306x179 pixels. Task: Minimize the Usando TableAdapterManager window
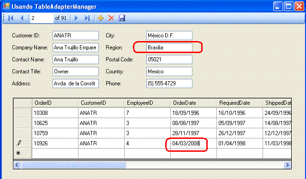click(277, 6)
